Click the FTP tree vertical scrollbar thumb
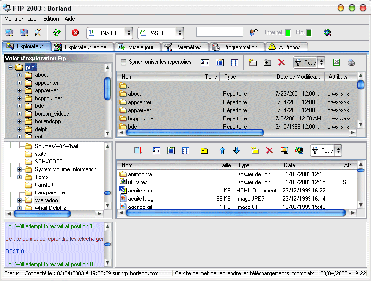 tap(108, 89)
